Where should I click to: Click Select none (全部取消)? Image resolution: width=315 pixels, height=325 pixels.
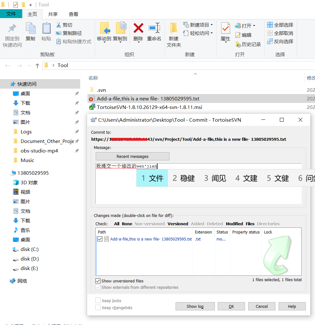tap(280, 33)
